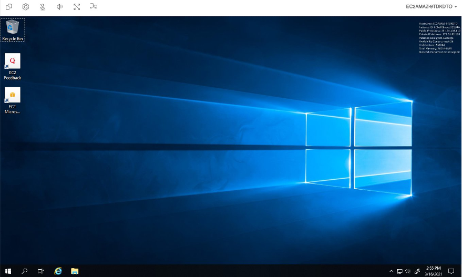This screenshot has height=277, width=462.
Task: Open the Action Center notifications icon
Action: tap(451, 271)
